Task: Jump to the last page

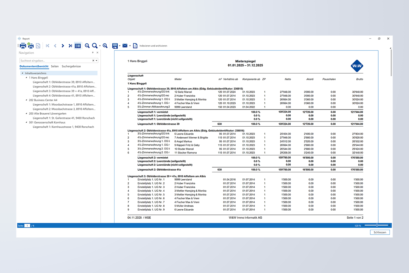Action: 70,46
